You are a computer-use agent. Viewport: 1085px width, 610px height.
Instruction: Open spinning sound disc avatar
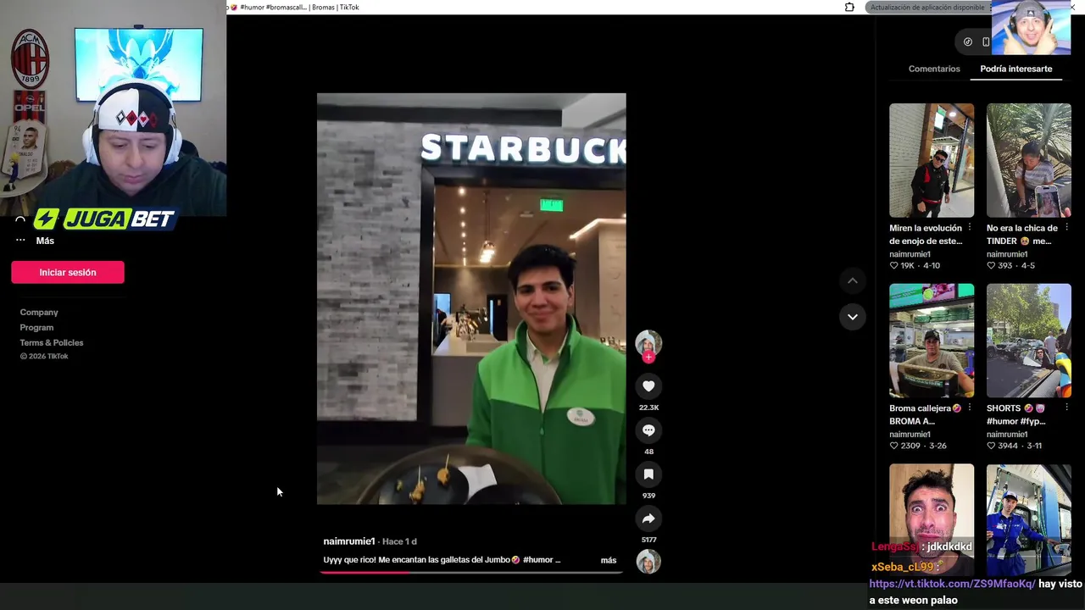[x=648, y=562]
